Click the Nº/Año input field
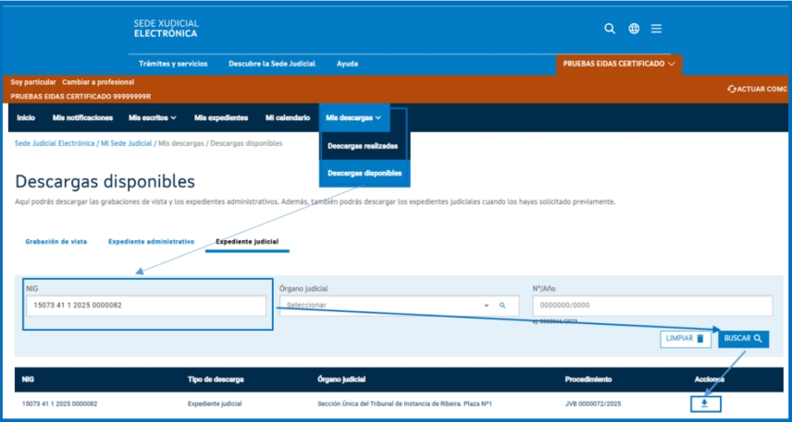Viewport: 792px width, 422px height. (x=651, y=306)
